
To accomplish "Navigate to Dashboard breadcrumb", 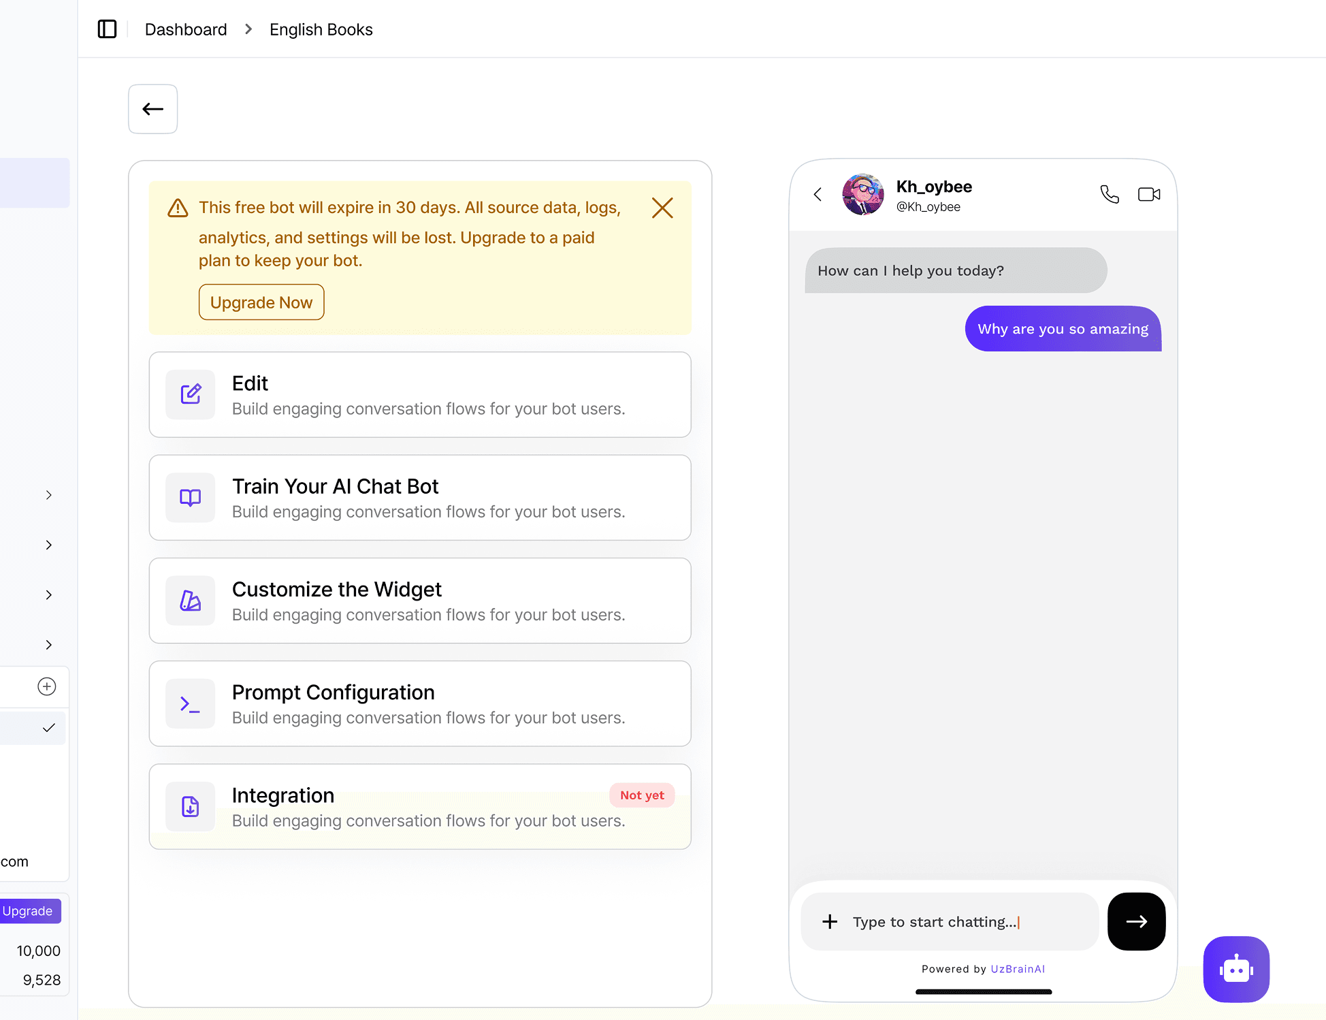I will 186,29.
